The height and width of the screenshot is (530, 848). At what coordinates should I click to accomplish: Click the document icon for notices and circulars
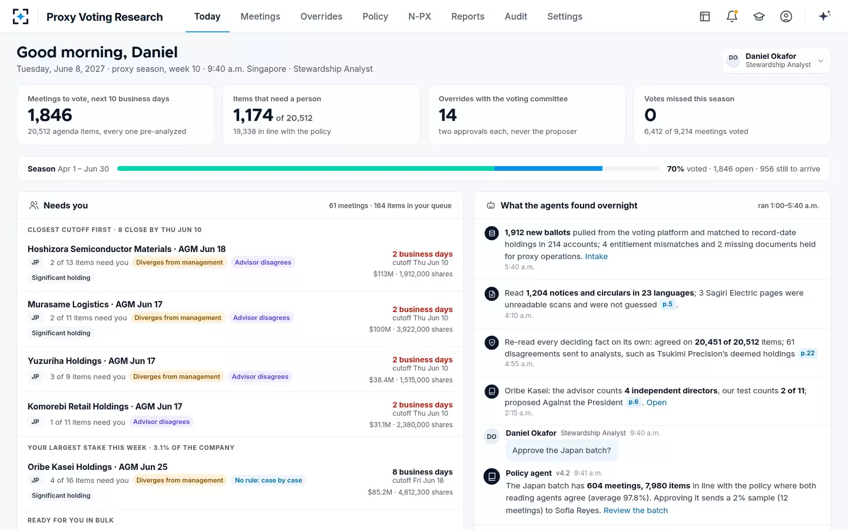(x=492, y=293)
